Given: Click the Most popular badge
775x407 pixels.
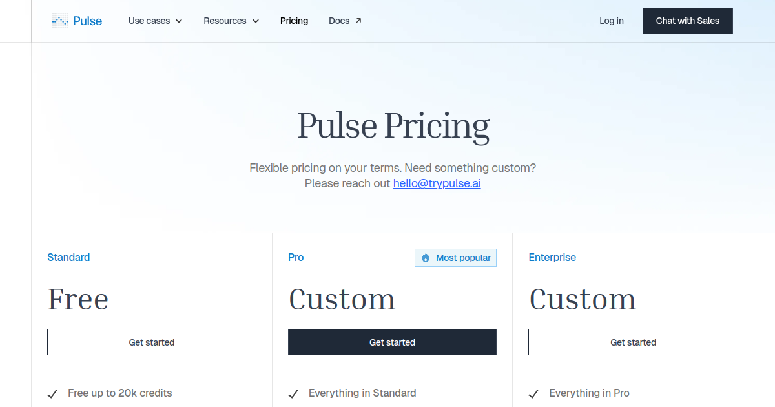Looking at the screenshot, I should (x=456, y=258).
